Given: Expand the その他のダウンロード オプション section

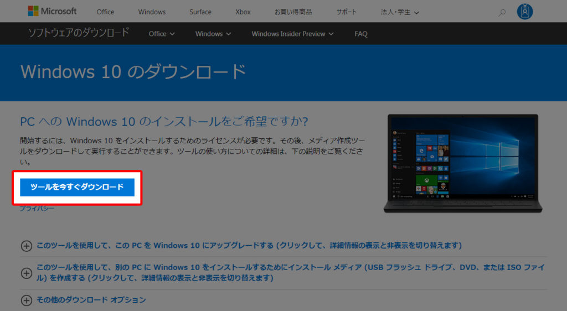Looking at the screenshot, I should coord(92,300).
